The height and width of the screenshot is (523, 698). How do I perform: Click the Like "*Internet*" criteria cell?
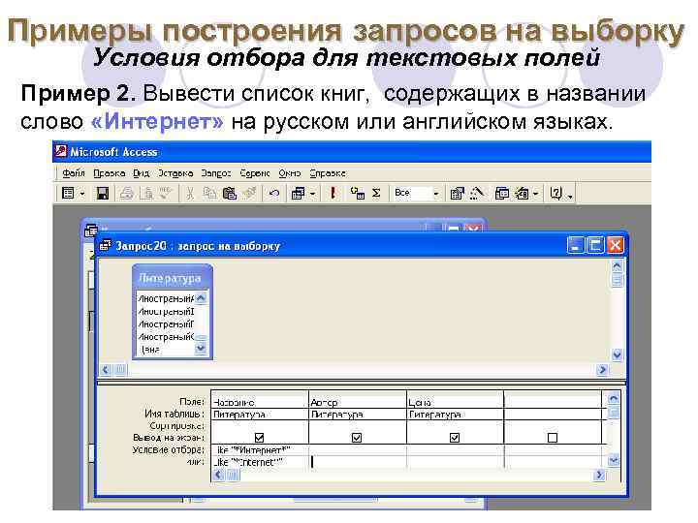point(260,462)
